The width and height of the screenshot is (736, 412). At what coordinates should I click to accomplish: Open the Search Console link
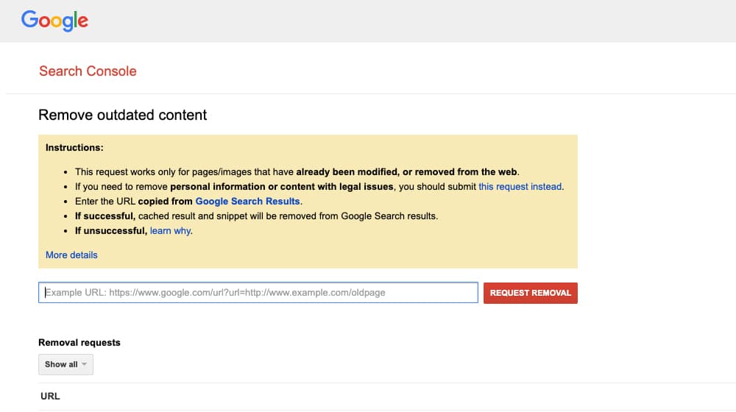point(88,71)
